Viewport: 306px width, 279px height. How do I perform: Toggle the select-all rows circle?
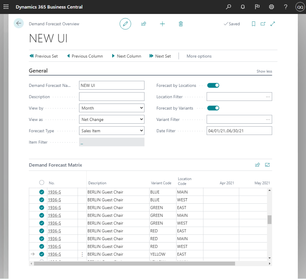pyautogui.click(x=42, y=183)
